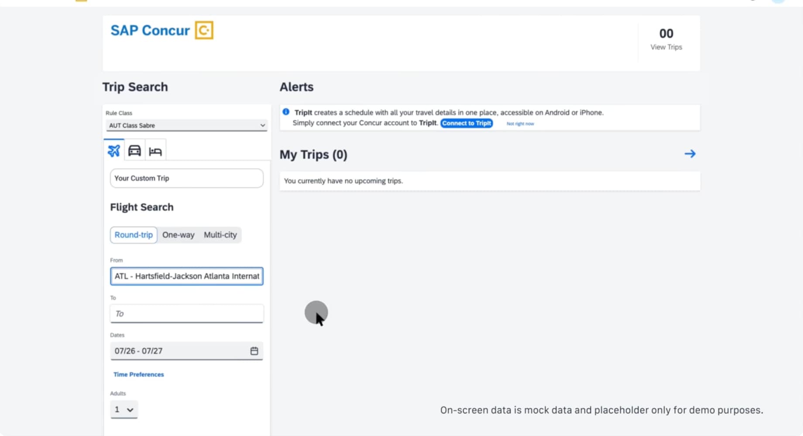The height and width of the screenshot is (436, 803).
Task: Open Time Preferences link
Action: (x=139, y=374)
